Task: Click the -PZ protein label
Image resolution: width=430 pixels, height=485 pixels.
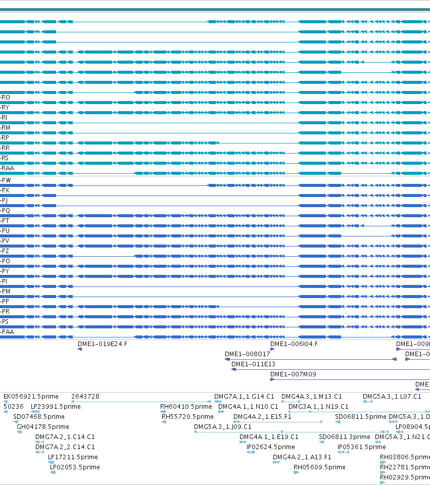Action: pos(5,251)
